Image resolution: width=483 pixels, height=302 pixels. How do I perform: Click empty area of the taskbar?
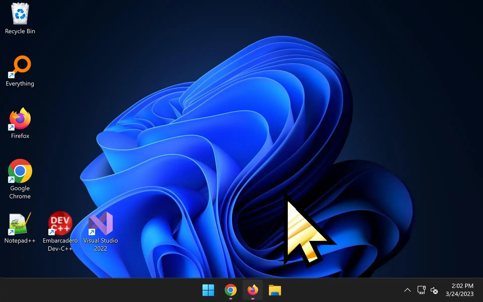coord(101,290)
